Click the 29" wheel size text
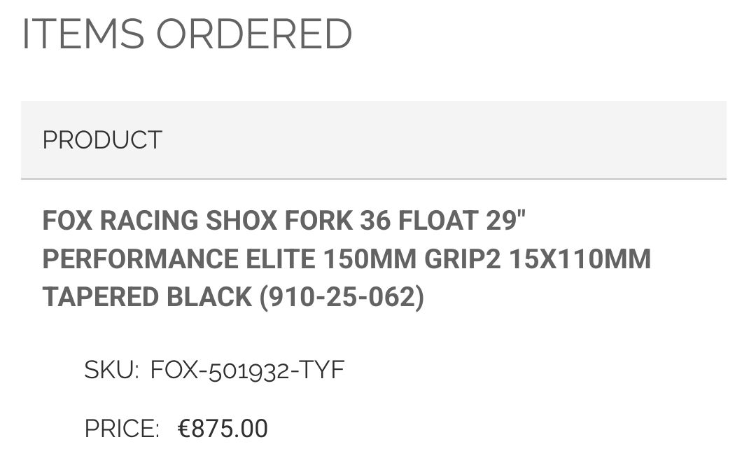This screenshot has width=756, height=463. click(x=505, y=221)
